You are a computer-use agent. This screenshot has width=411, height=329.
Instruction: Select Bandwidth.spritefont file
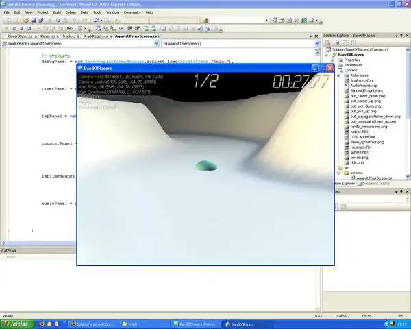click(x=366, y=90)
